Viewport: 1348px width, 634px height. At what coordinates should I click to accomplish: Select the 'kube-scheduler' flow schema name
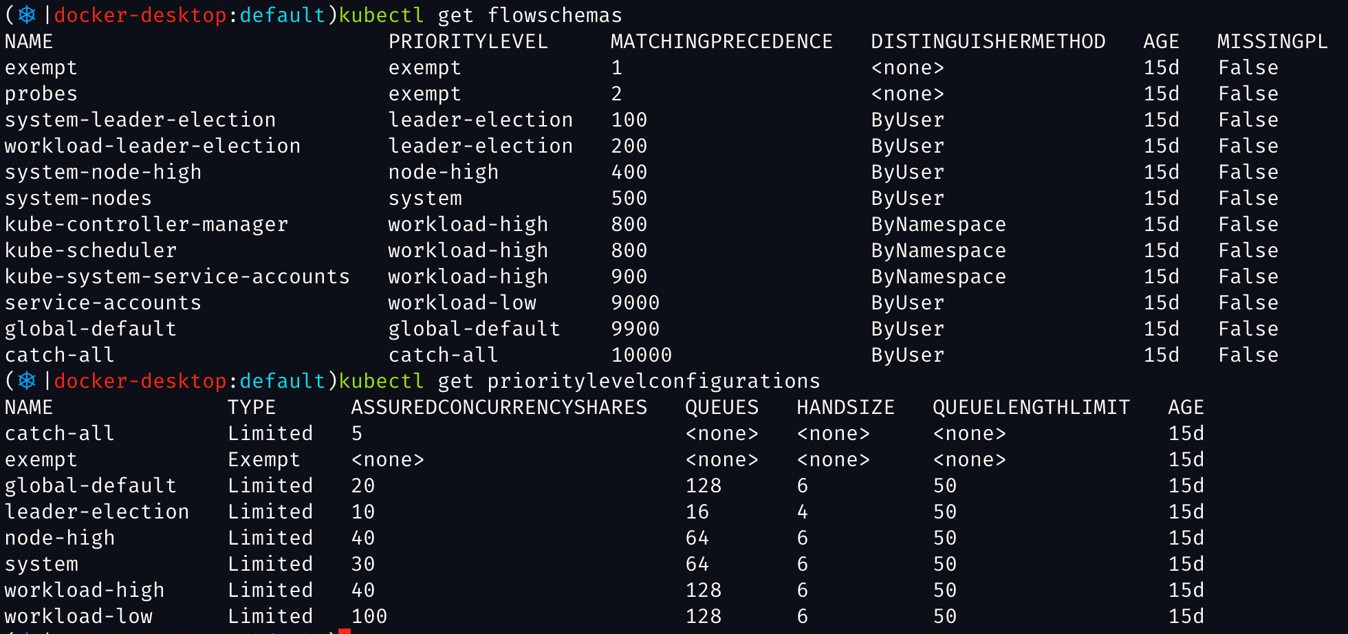pos(91,250)
